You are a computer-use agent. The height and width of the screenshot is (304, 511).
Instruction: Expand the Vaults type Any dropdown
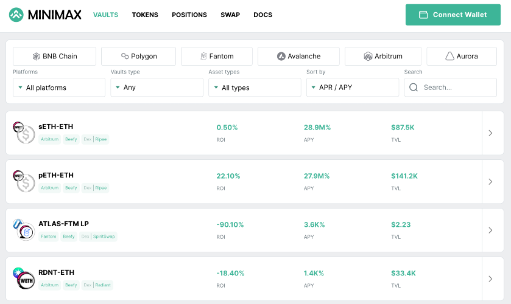tap(157, 87)
